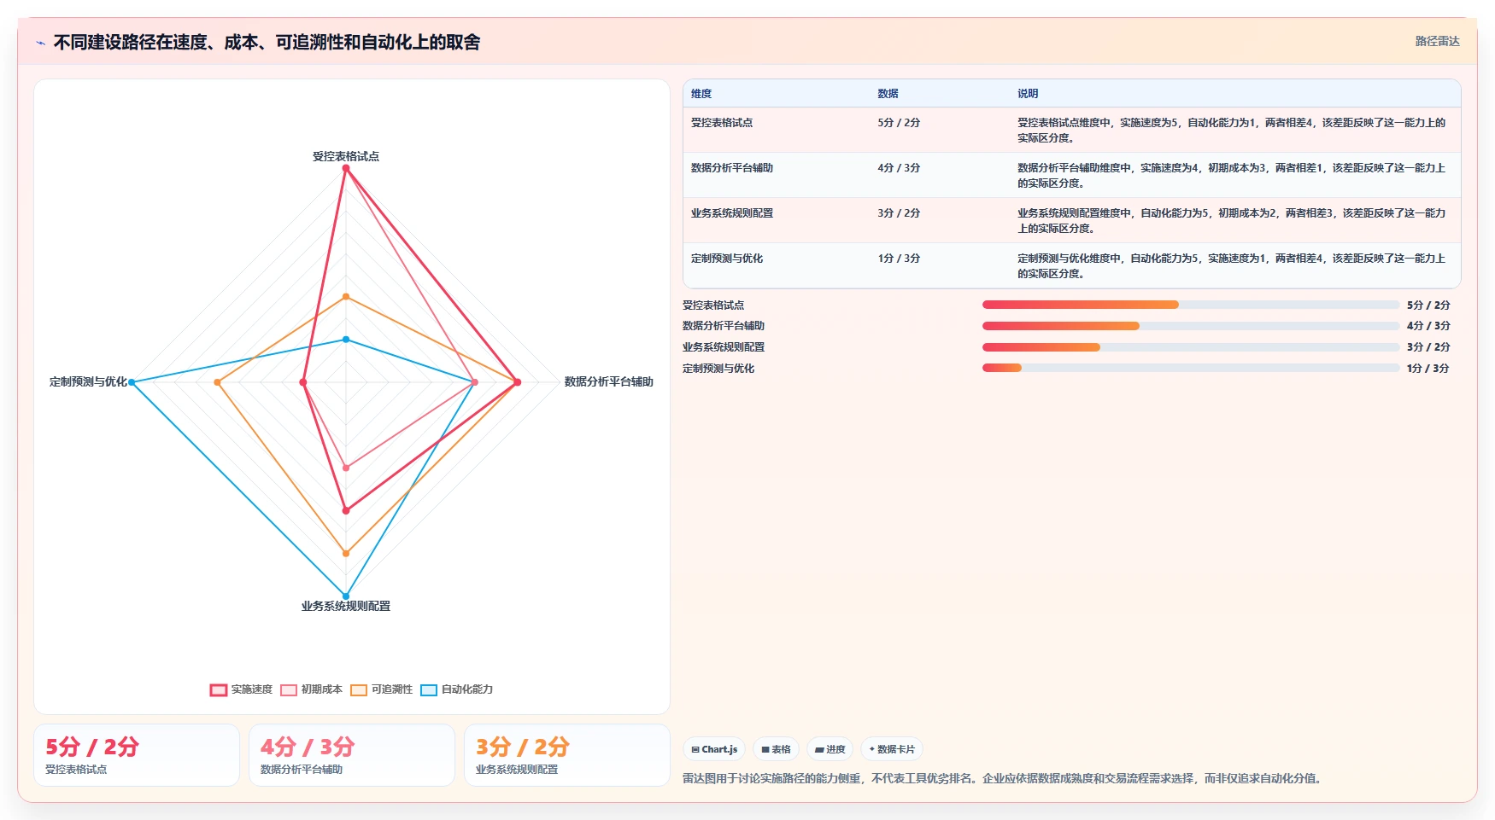Toggle the 初期成本 legend series

click(x=312, y=689)
